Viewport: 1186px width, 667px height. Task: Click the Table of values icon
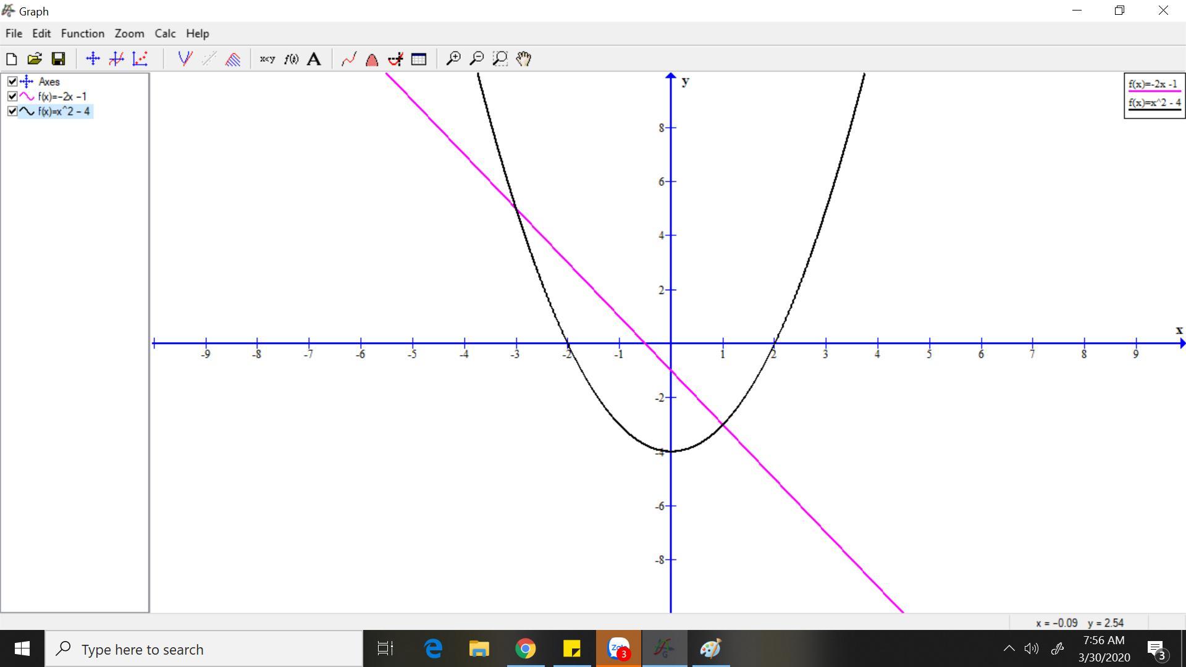click(419, 59)
